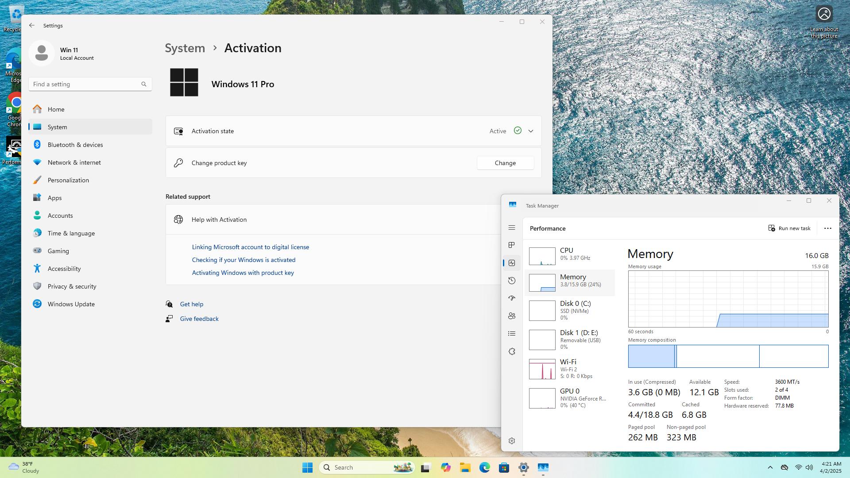The image size is (850, 478).
Task: Open App history in Task Manager sidebar
Action: [x=512, y=281]
